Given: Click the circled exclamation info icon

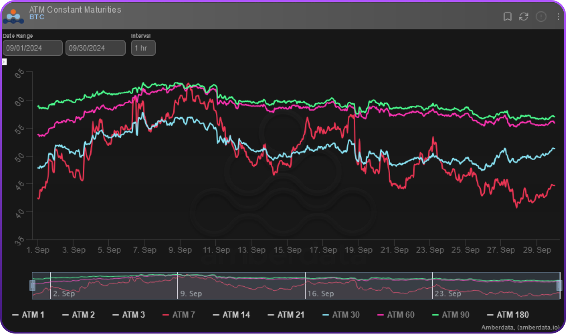Looking at the screenshot, I should coord(541,17).
